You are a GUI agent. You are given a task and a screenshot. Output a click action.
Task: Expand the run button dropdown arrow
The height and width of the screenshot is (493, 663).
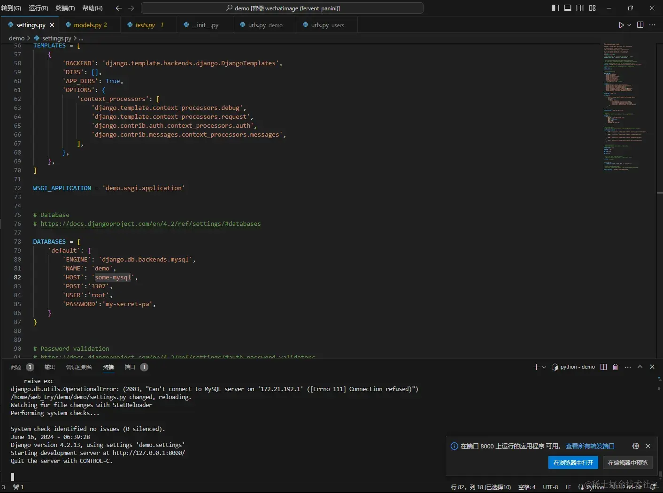[x=629, y=25]
